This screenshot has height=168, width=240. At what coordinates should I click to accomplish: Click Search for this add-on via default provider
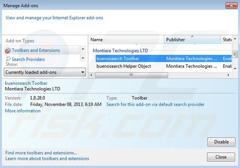click(x=155, y=104)
